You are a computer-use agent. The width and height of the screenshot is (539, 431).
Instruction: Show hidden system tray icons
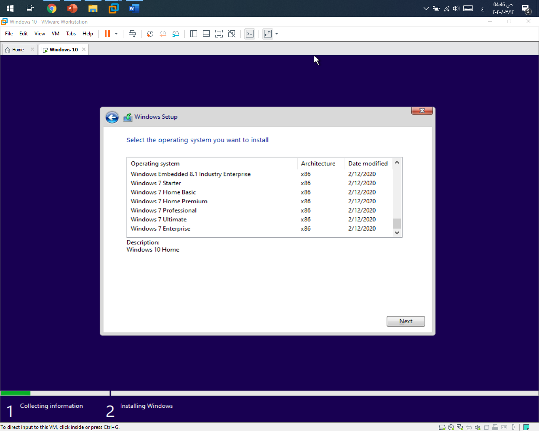point(426,8)
